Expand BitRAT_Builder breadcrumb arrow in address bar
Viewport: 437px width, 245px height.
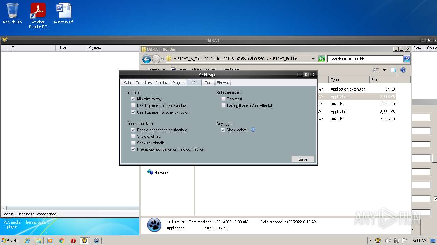[270, 59]
